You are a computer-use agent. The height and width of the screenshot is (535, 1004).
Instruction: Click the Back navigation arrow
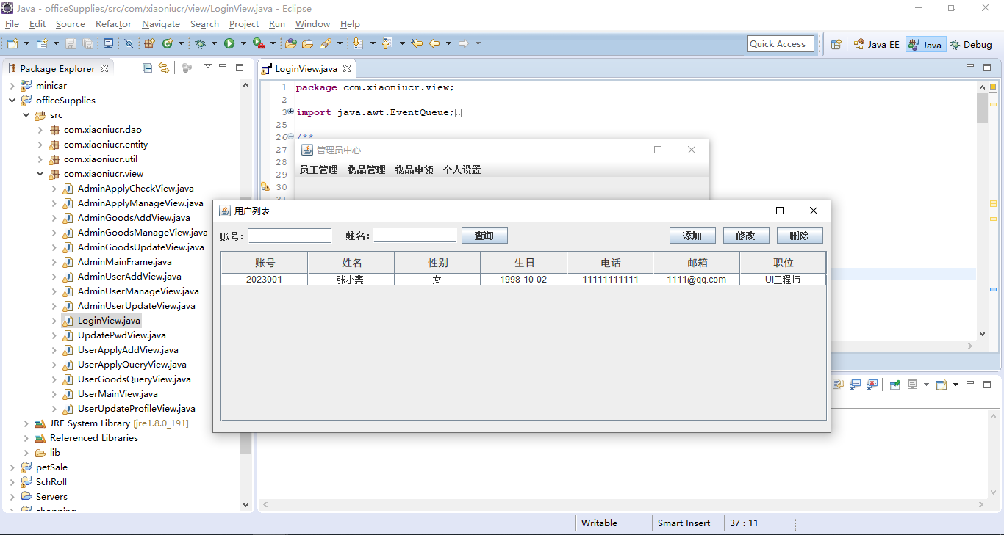click(x=434, y=43)
